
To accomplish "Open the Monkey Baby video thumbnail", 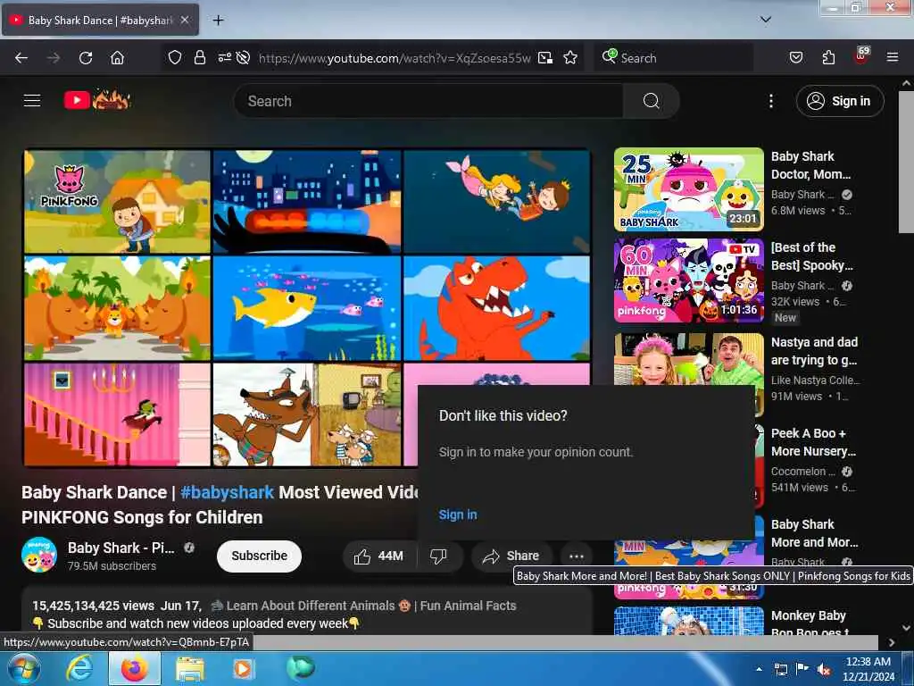I will (x=688, y=620).
